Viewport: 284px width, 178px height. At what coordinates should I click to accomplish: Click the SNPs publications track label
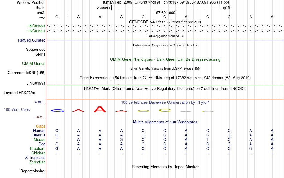pos(40,54)
